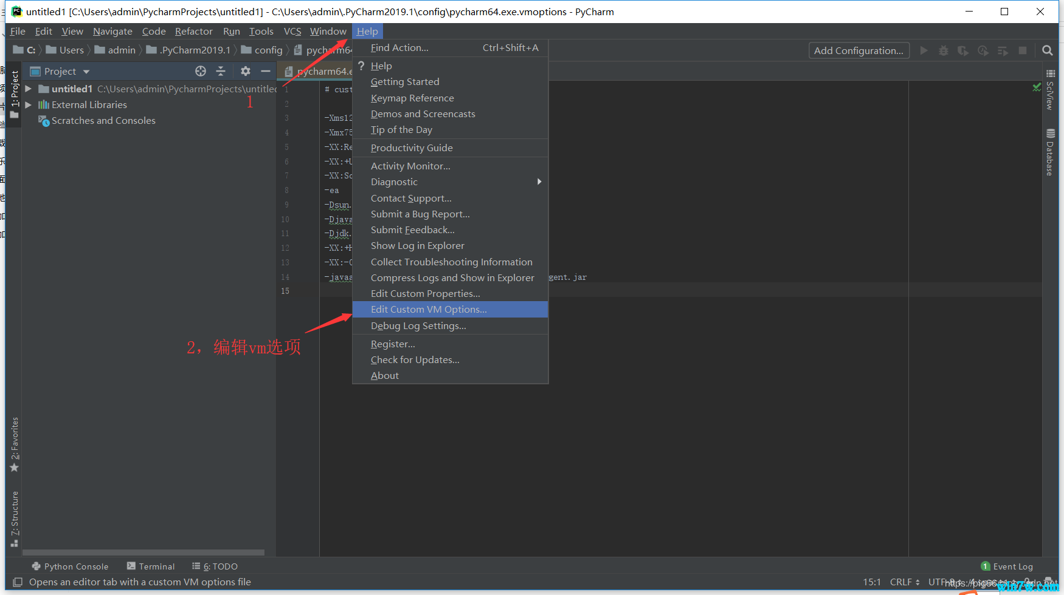Choose Compress Logs and Show in Explorer
Screen dimensions: 1064x595
tap(450, 277)
